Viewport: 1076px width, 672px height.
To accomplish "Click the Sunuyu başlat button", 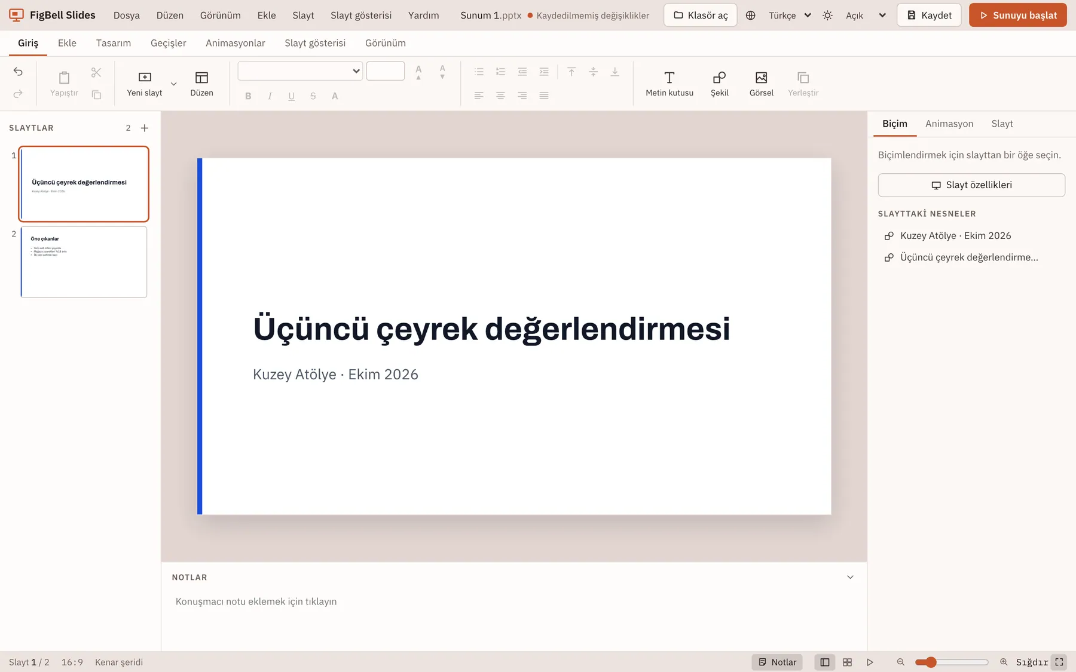I will coord(1017,16).
